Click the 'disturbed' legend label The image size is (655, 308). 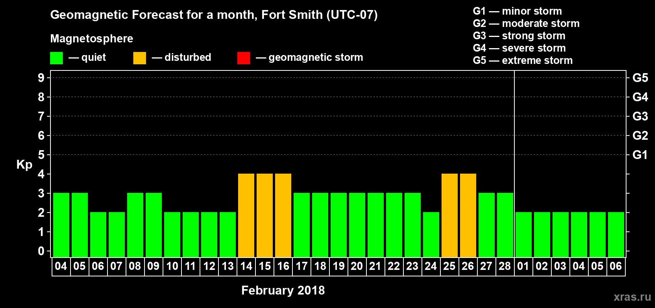188,57
